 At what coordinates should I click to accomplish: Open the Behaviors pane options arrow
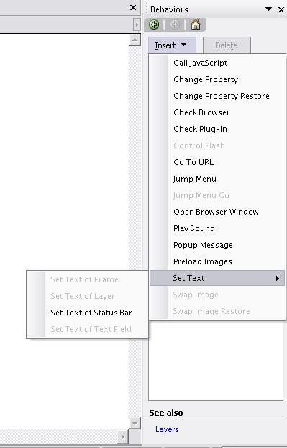(268, 9)
